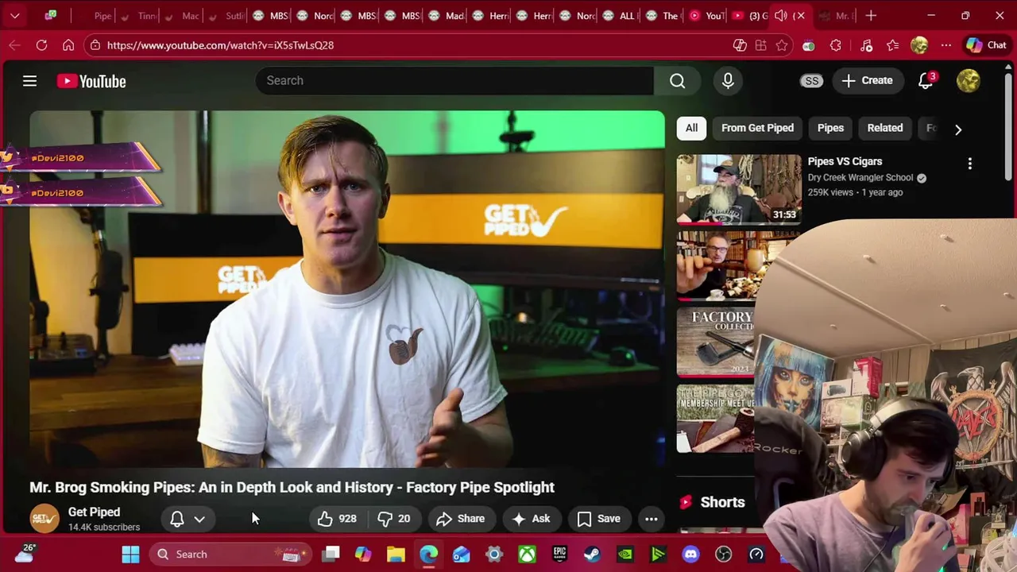Like the video with thumbs up

tap(338, 519)
